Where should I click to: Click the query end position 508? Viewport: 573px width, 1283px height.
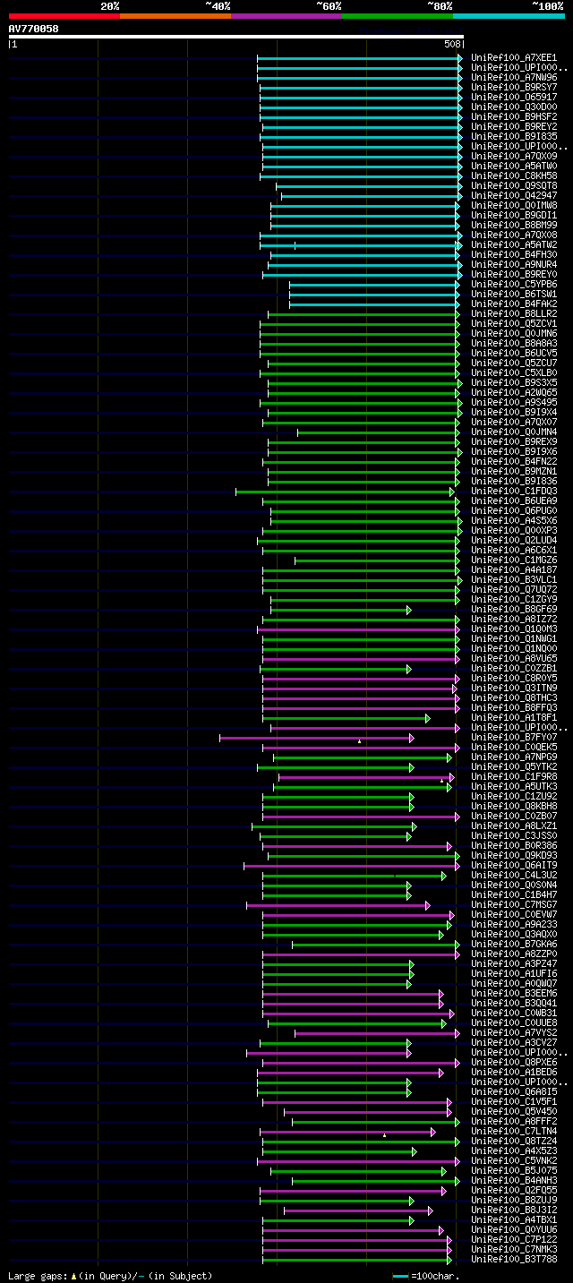click(452, 44)
